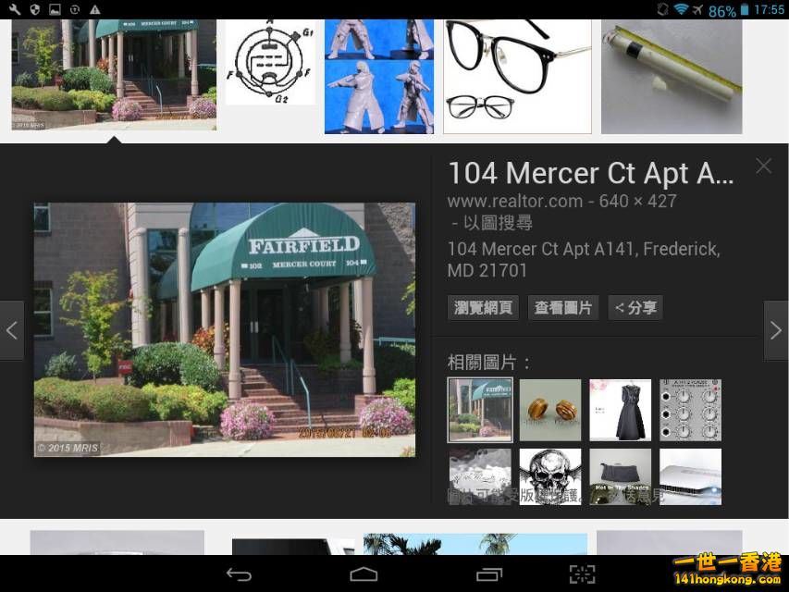
Task: Tap the image notification icon in status bar
Action: tap(55, 9)
